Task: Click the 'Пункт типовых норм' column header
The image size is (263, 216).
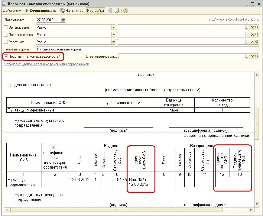Action: pyautogui.click(x=122, y=102)
